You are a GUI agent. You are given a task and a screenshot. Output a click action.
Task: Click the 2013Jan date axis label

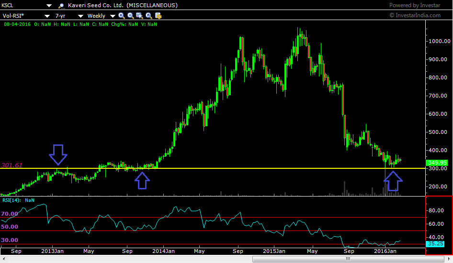(52, 251)
